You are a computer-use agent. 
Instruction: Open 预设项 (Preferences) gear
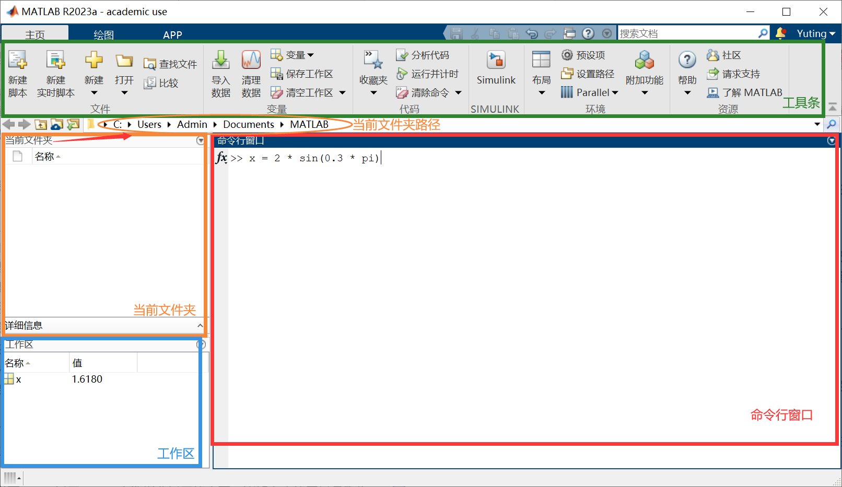click(583, 55)
